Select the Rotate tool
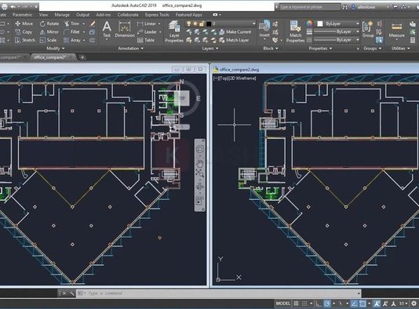 tap(49, 24)
